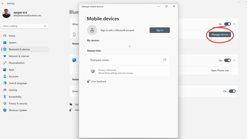247x139 pixels.
Task: Click the feedback icon next to Give feedback
Action: point(88,81)
